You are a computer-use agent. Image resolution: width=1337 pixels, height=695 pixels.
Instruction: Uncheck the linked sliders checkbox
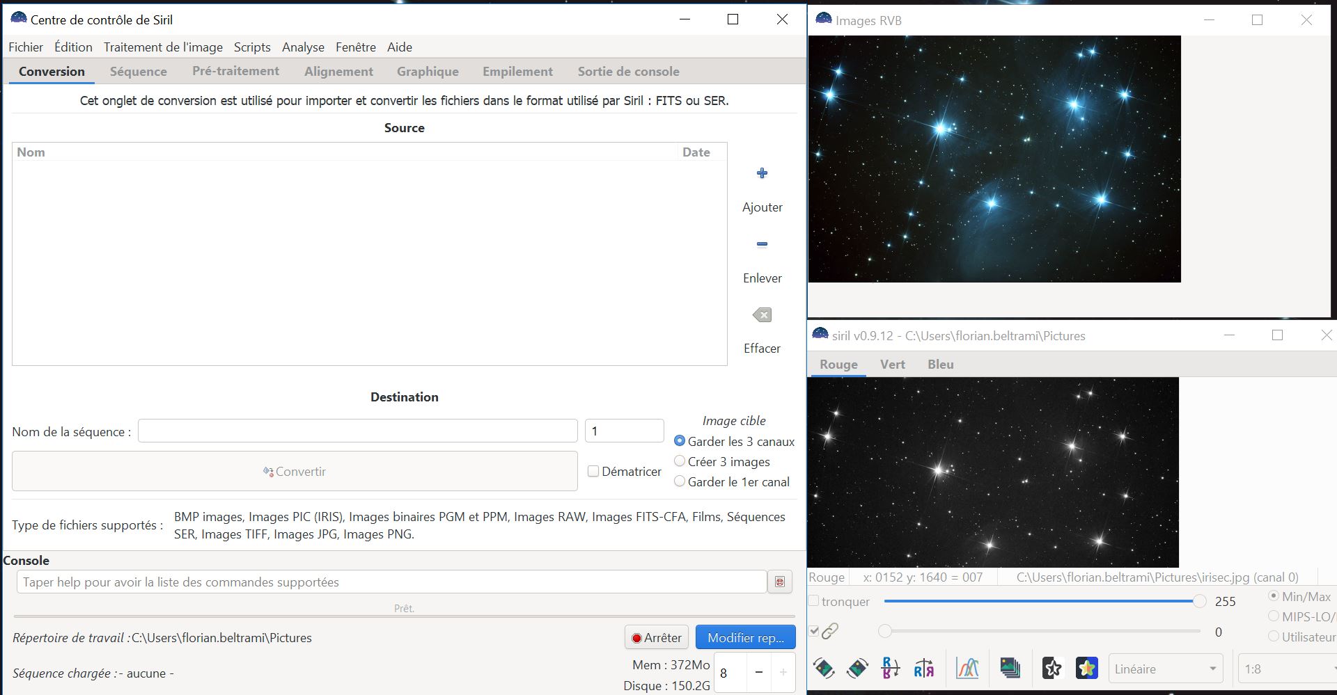813,631
